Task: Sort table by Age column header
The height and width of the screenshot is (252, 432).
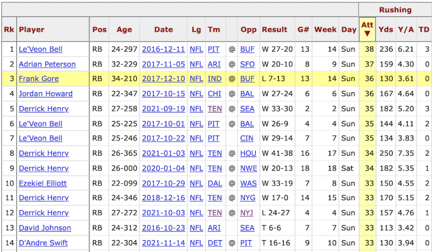Action: pos(124,30)
